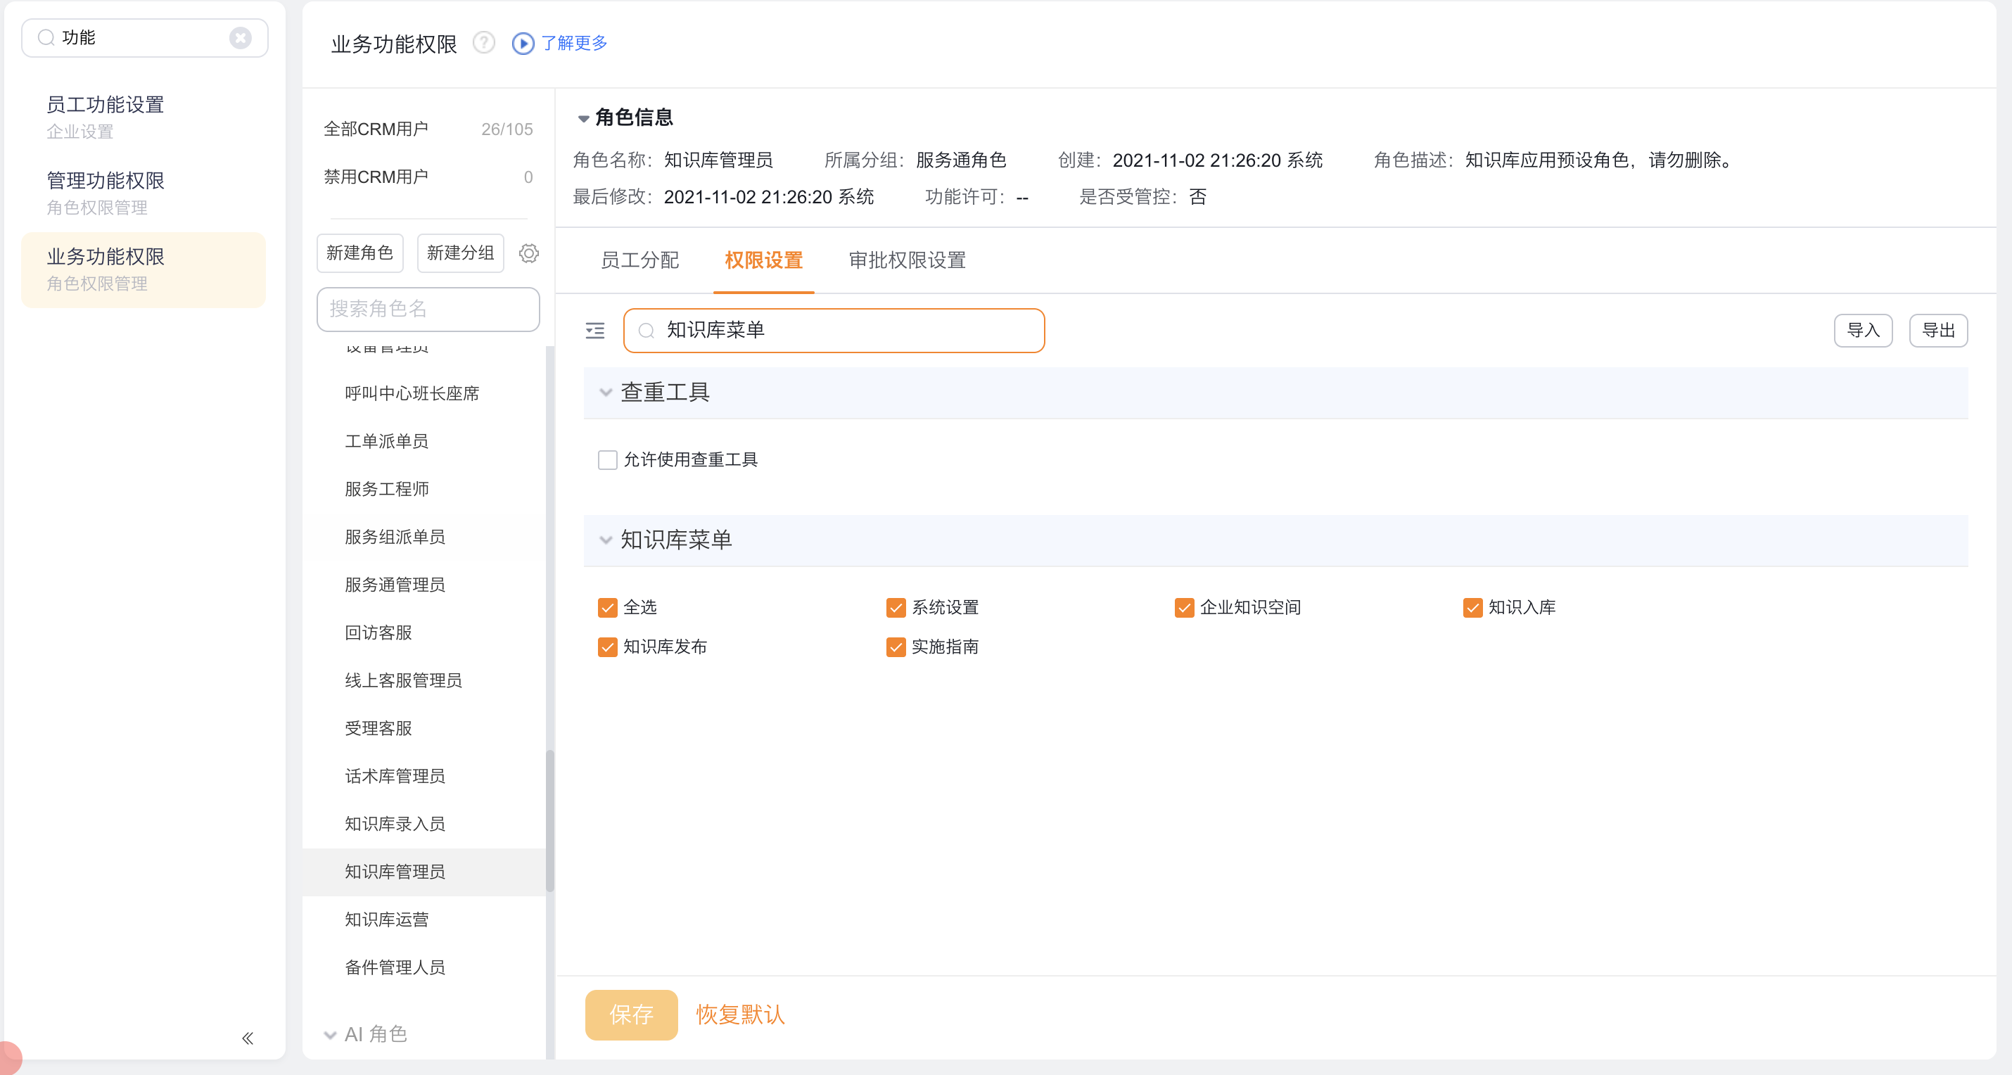Clear the sidebar search field text
Image resolution: width=2012 pixels, height=1075 pixels.
[x=240, y=37]
